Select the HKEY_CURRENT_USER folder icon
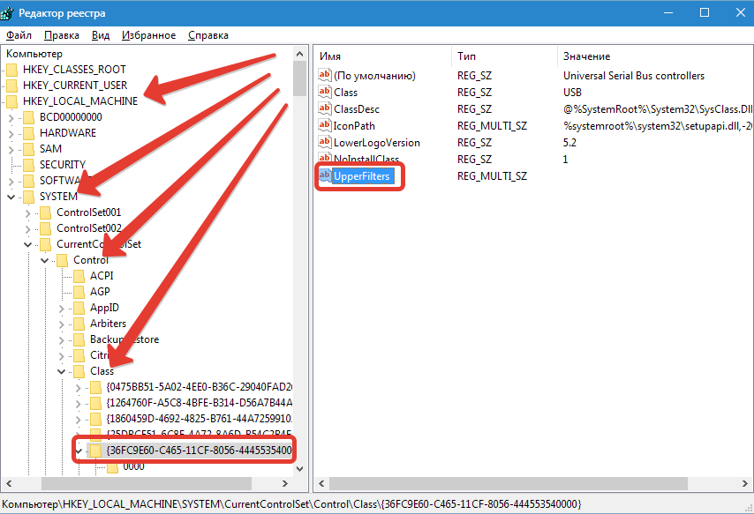This screenshot has height=514, width=754. click(x=12, y=86)
